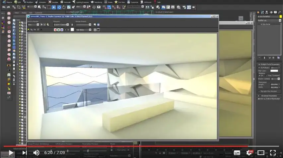Click the Save Image icon in render window
The height and width of the screenshot is (158, 283).
point(28,30)
